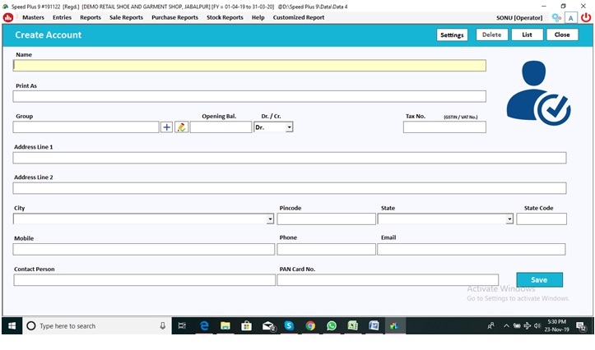This screenshot has height=350, width=595.
Task: Open the Sale Reports menu
Action: (126, 17)
